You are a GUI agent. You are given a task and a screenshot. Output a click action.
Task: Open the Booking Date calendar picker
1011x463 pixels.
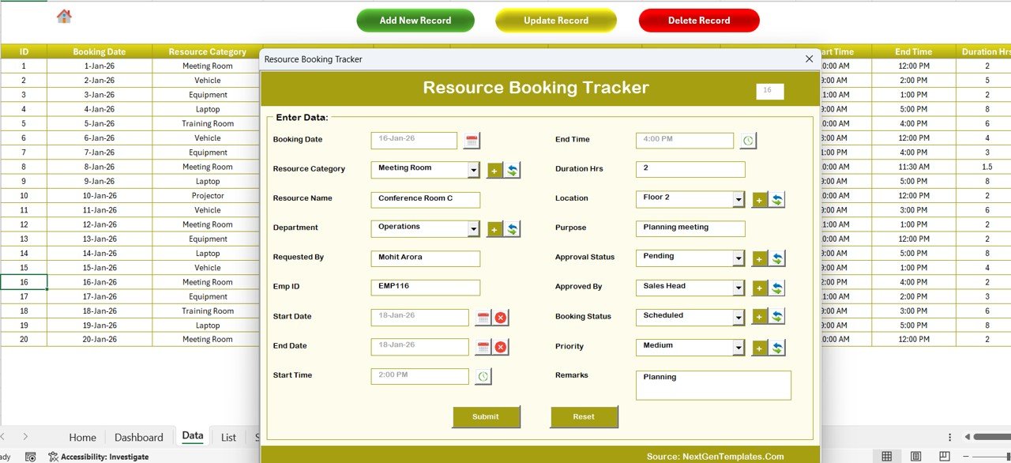pos(472,141)
